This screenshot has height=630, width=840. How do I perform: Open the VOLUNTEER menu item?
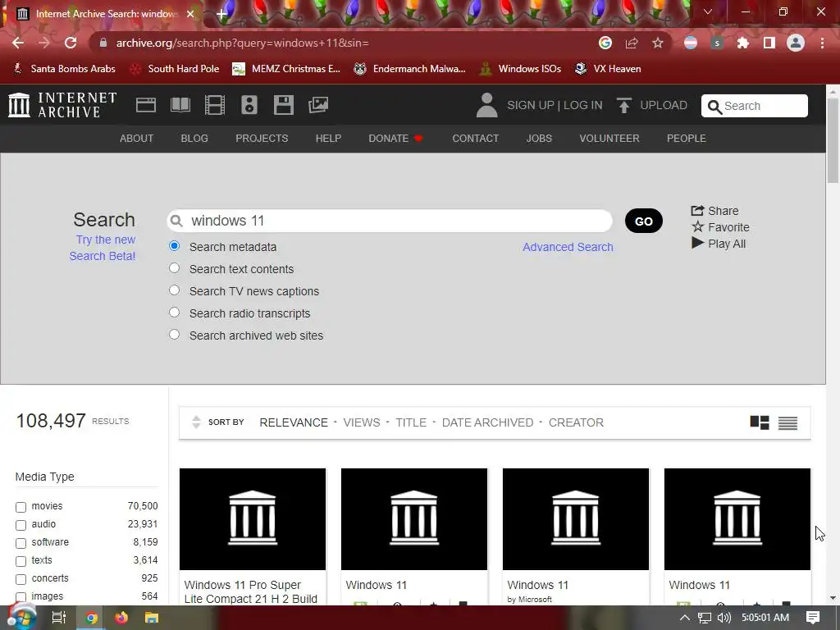click(609, 138)
